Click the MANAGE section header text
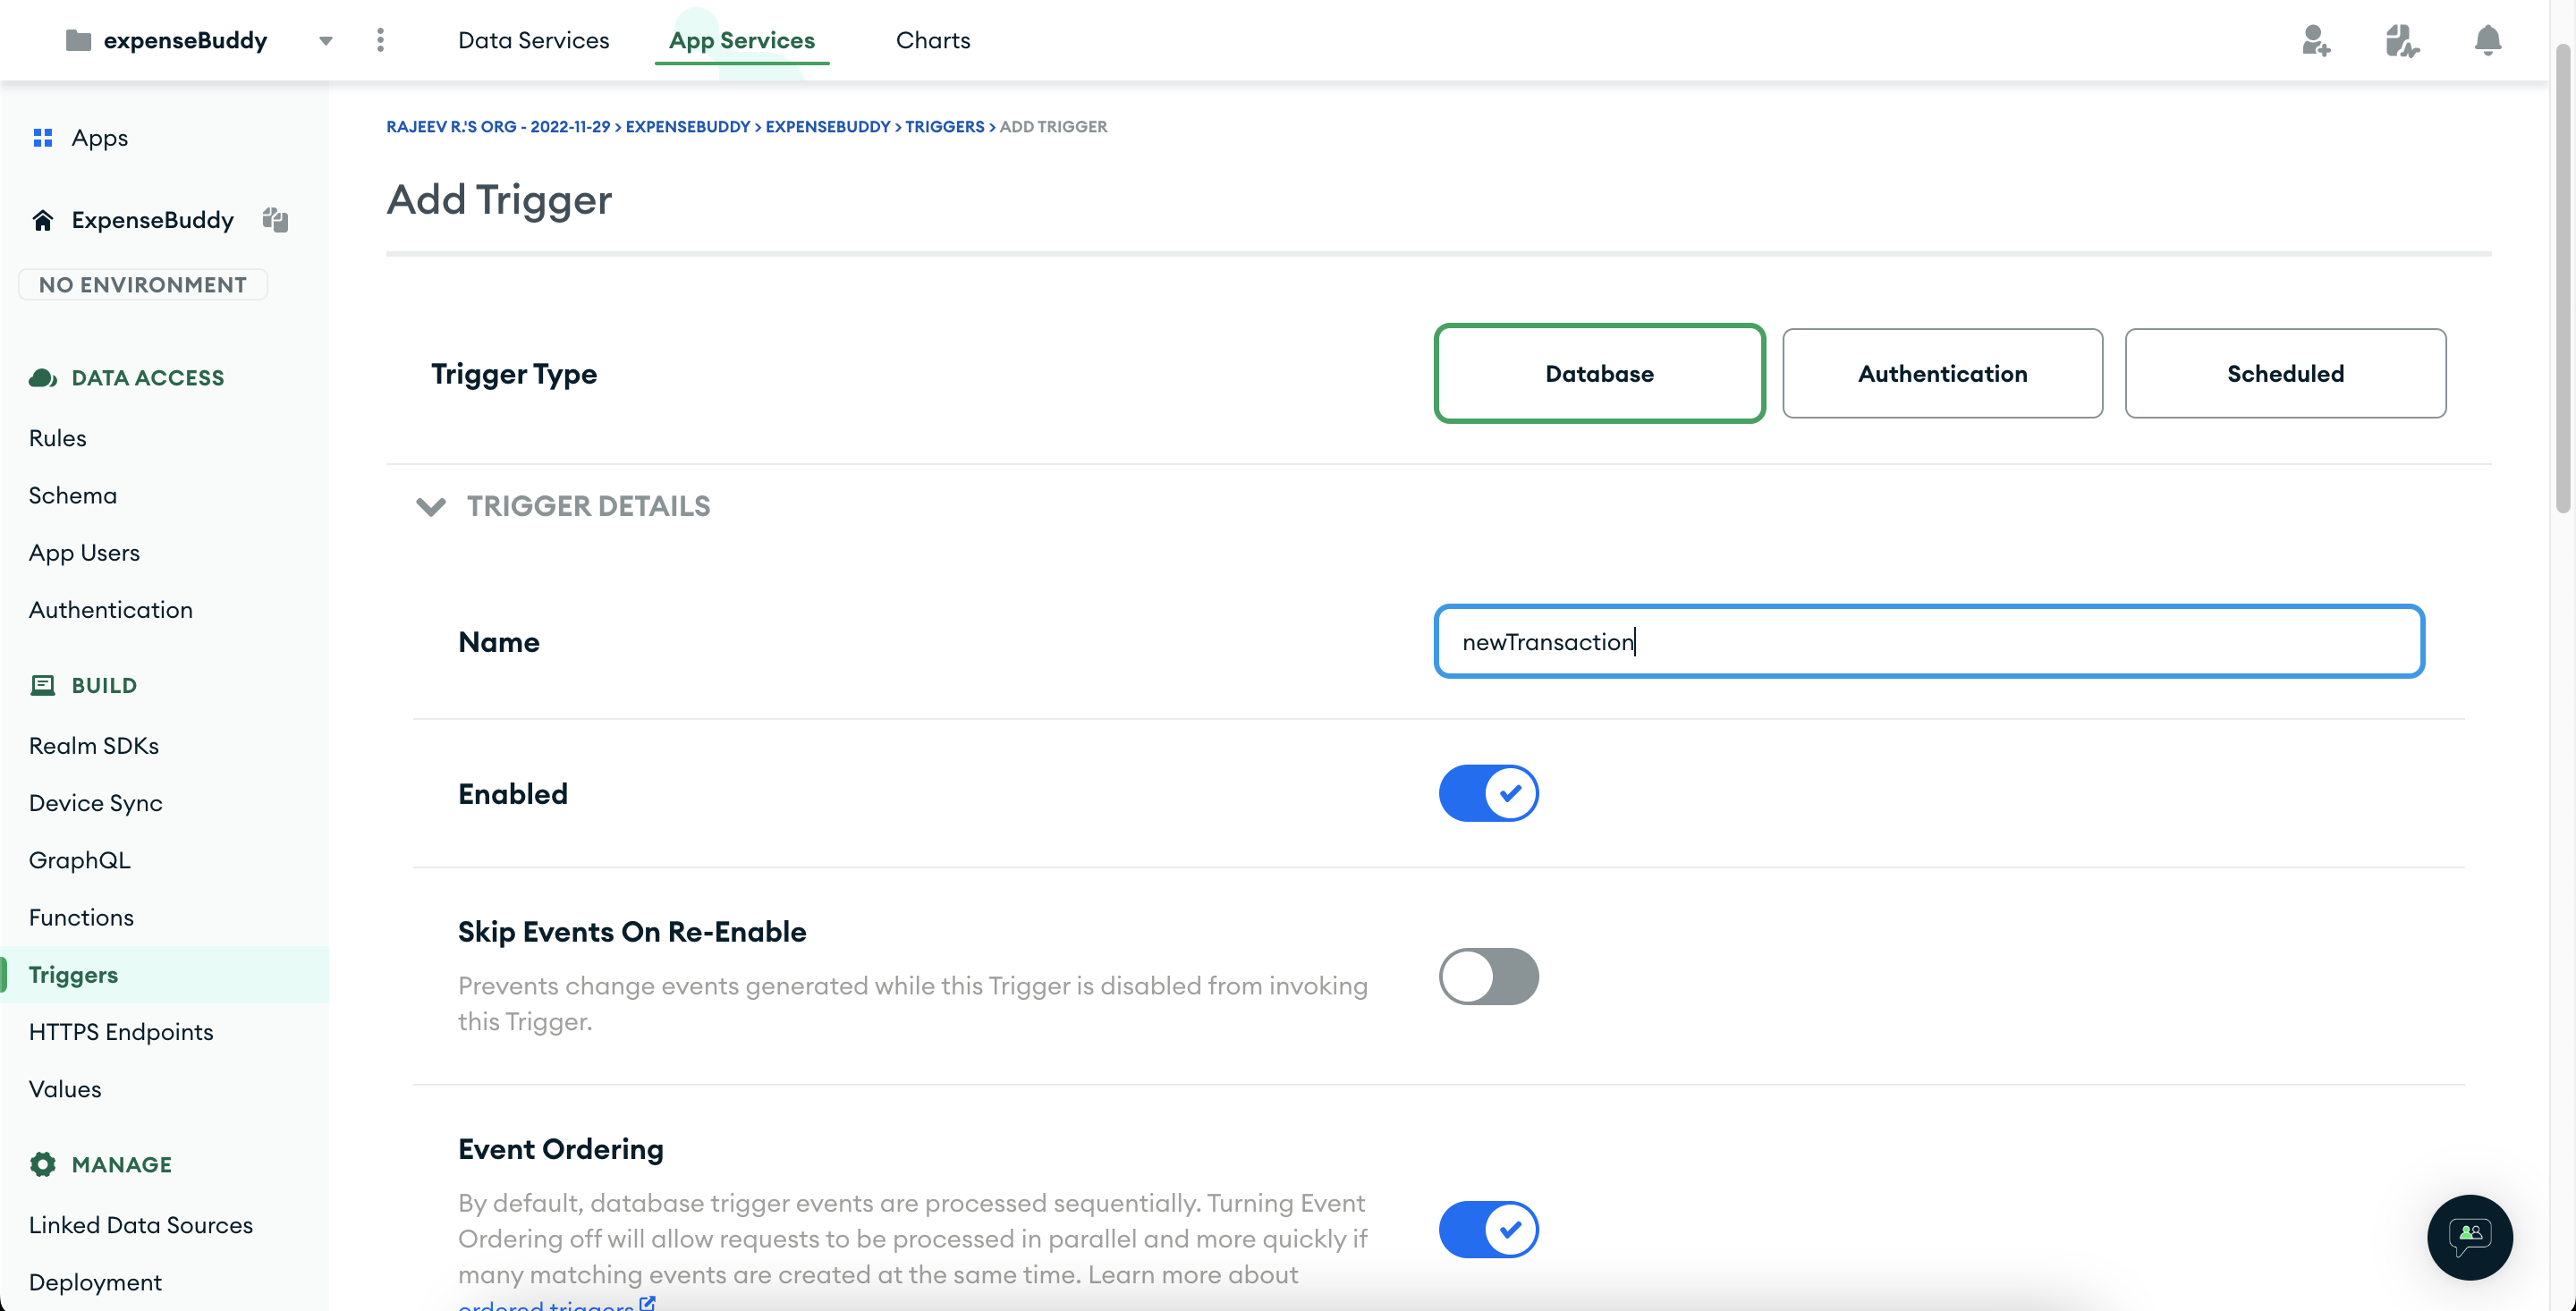2576x1311 pixels. (122, 1164)
